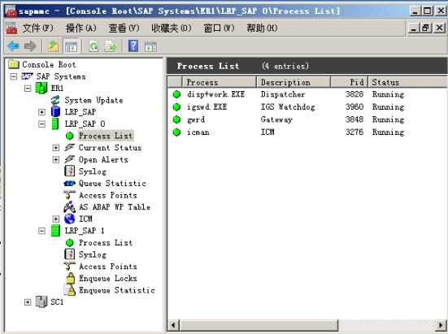Select the gwrd process name
This screenshot has width=448, height=334.
tap(196, 119)
